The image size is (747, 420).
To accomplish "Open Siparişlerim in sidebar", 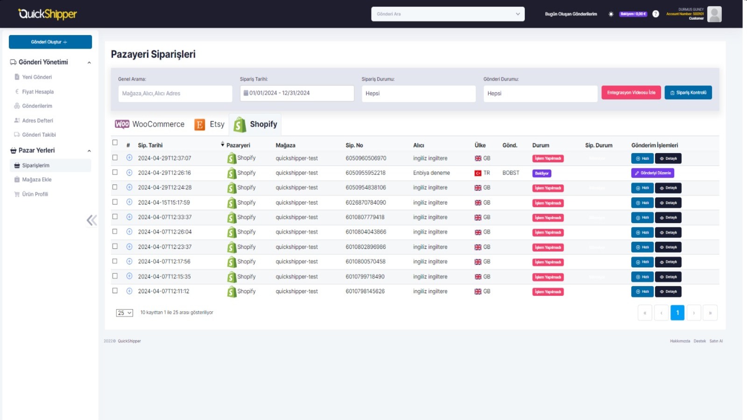I will point(50,165).
